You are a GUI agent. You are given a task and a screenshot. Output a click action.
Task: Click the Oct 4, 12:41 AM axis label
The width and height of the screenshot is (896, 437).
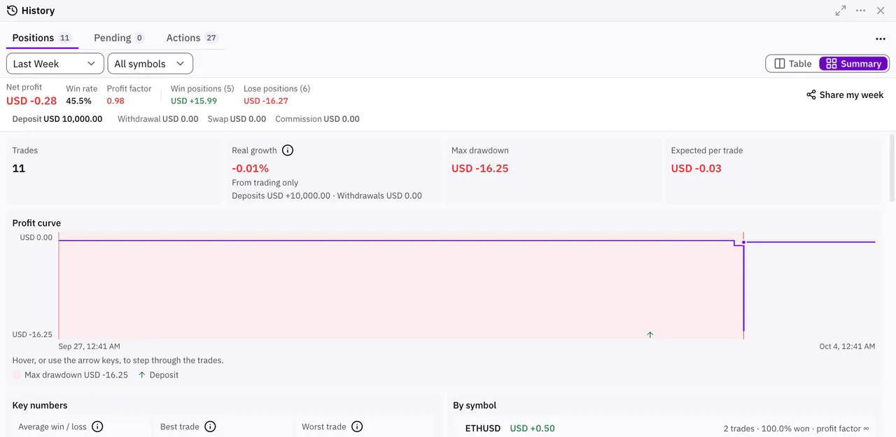[847, 346]
